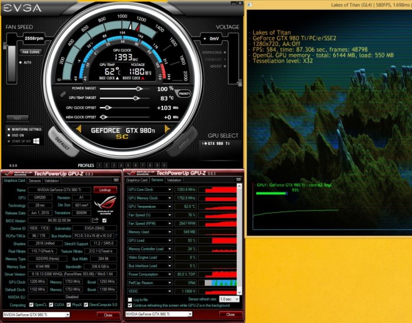The height and width of the screenshot is (323, 412).
Task: Select profile slot 0 in EVGA Precision
Action: pos(164,165)
